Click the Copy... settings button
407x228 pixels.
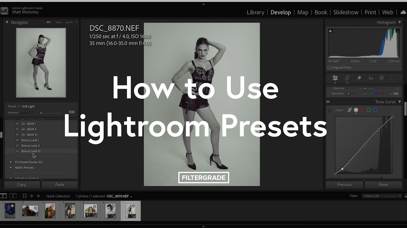pos(22,185)
